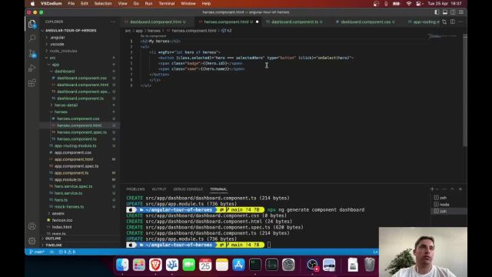Open the Explorer view in activity bar
Viewport: 492px width, 277px height.
point(32,24)
